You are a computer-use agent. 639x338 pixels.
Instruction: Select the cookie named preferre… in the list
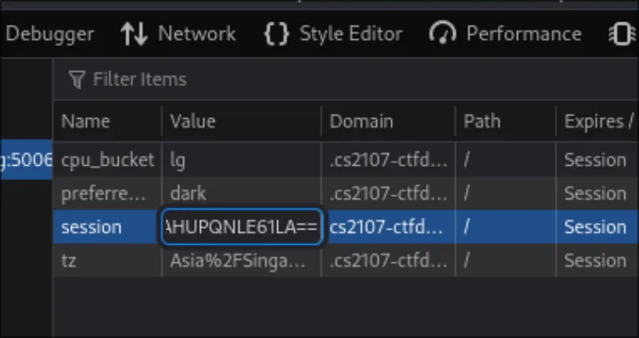[x=104, y=193]
